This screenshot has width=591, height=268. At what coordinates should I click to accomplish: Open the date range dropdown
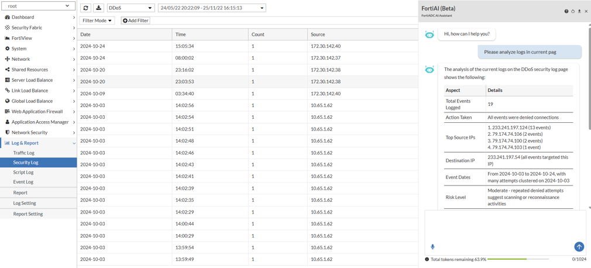[212, 8]
